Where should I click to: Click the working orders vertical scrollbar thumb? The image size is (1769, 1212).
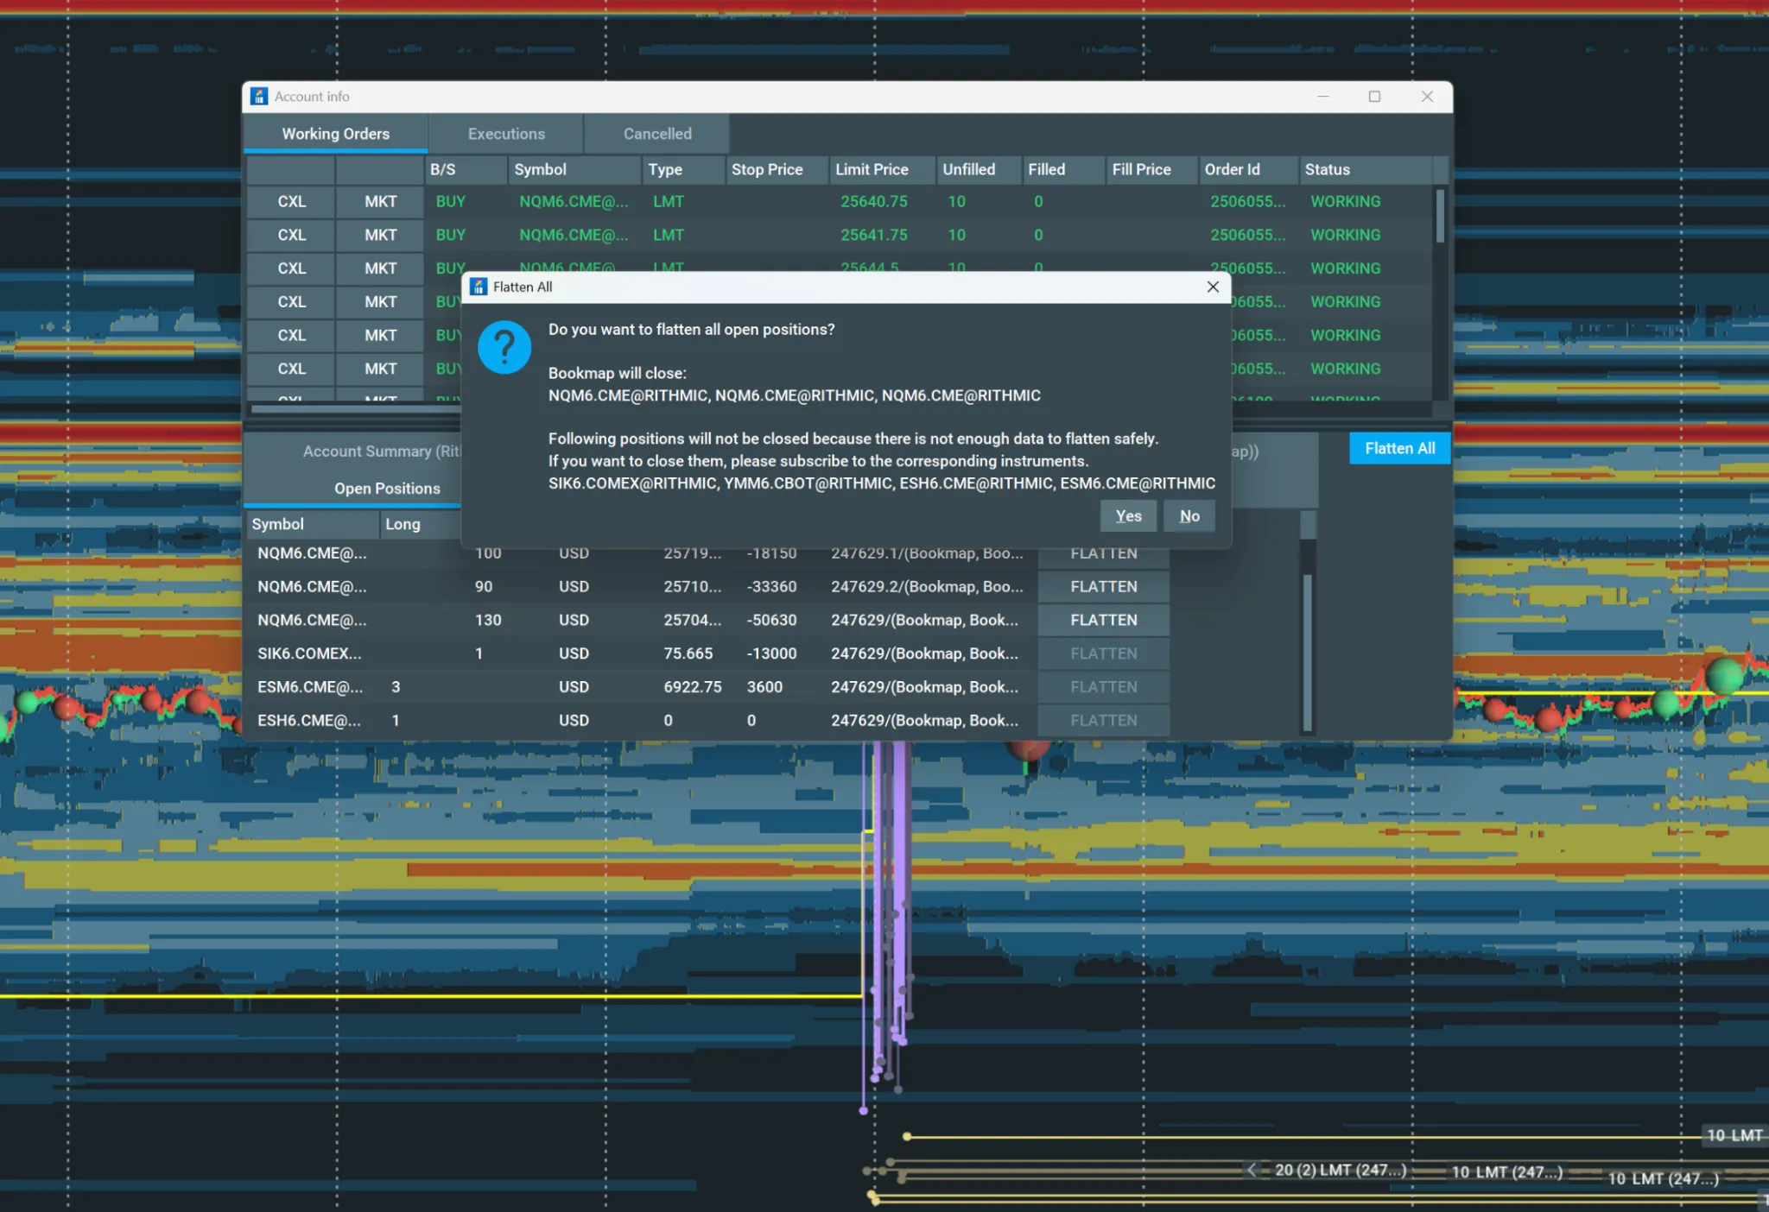pos(1440,216)
